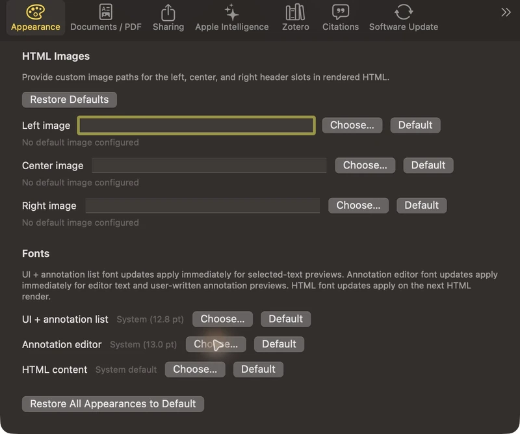Click 'No default image configured' under Left image

tap(80, 142)
